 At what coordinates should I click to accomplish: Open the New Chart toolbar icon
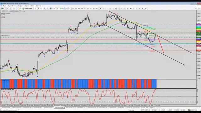pos(2,8)
